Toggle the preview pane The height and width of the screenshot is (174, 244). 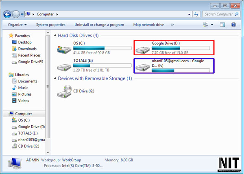click(x=222, y=25)
